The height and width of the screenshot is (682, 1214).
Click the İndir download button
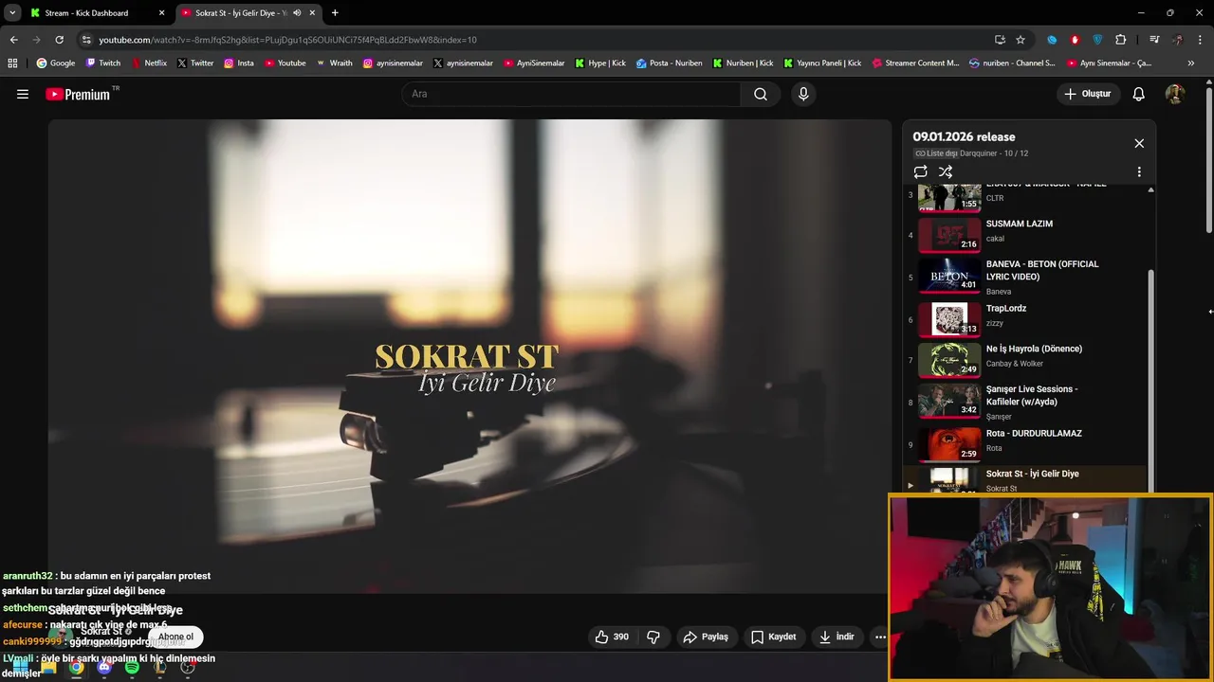(837, 637)
